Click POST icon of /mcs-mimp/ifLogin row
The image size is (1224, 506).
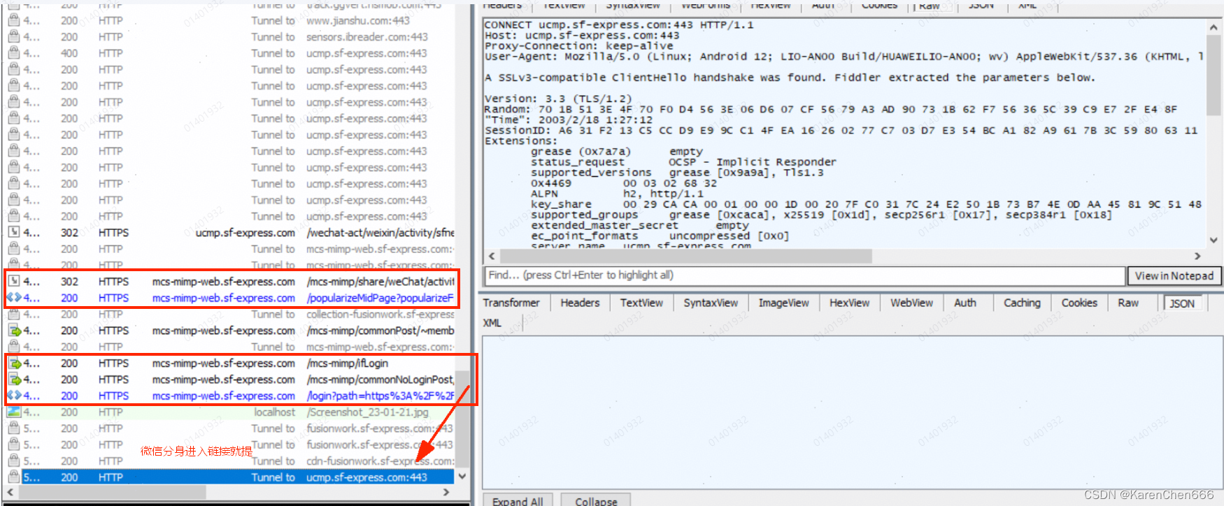pyautogui.click(x=14, y=363)
